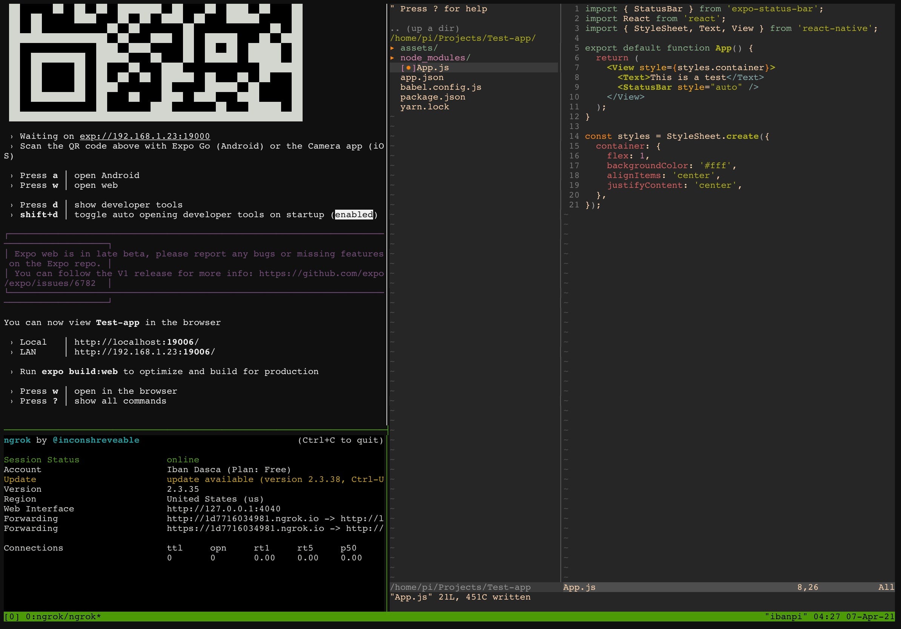The height and width of the screenshot is (629, 901).
Task: Click the ngrok account 'Iban Dasca (Plan: Free)'
Action: (229, 469)
